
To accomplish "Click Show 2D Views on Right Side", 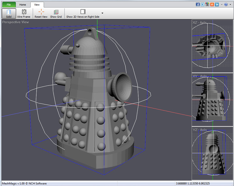I will (83, 13).
